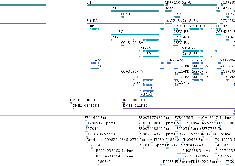
Task: Click the RP003654395.5prime EST
Action: (139, 137)
